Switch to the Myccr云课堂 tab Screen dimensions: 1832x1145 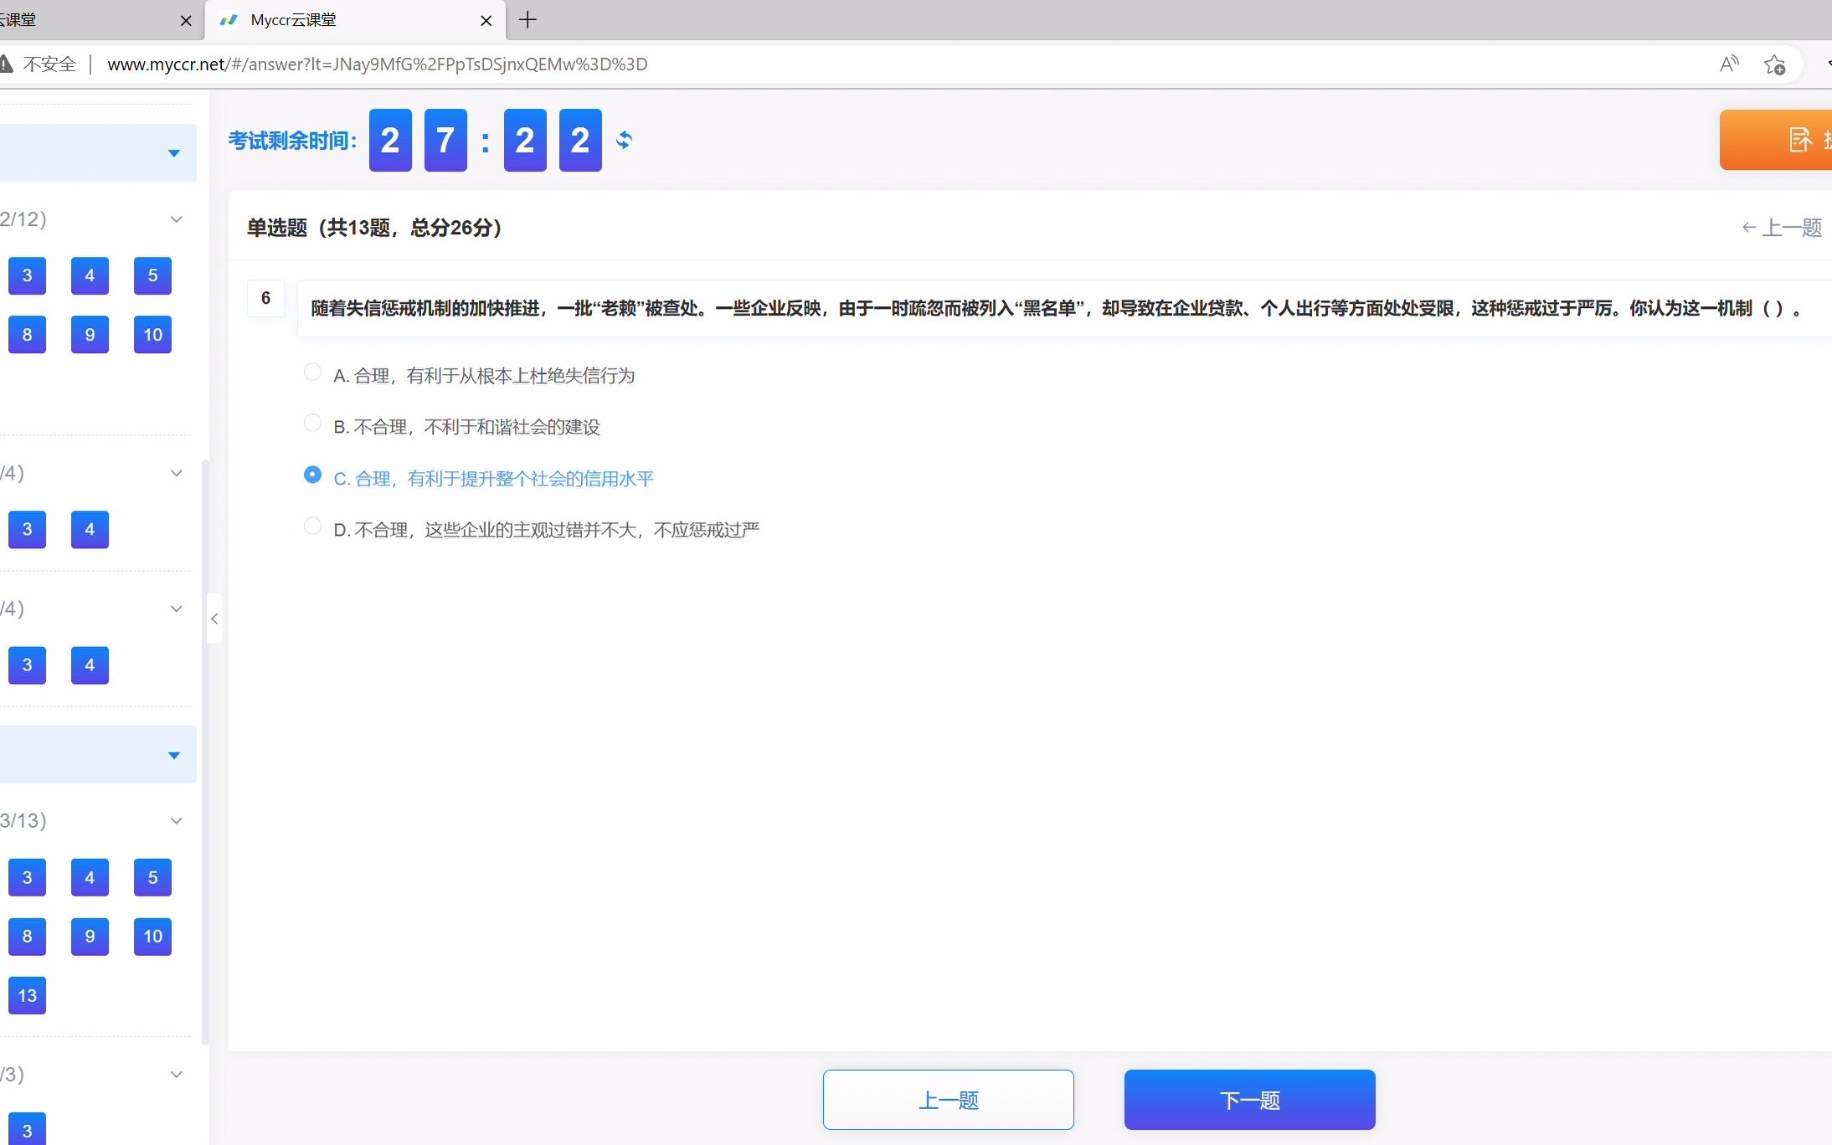pos(355,20)
